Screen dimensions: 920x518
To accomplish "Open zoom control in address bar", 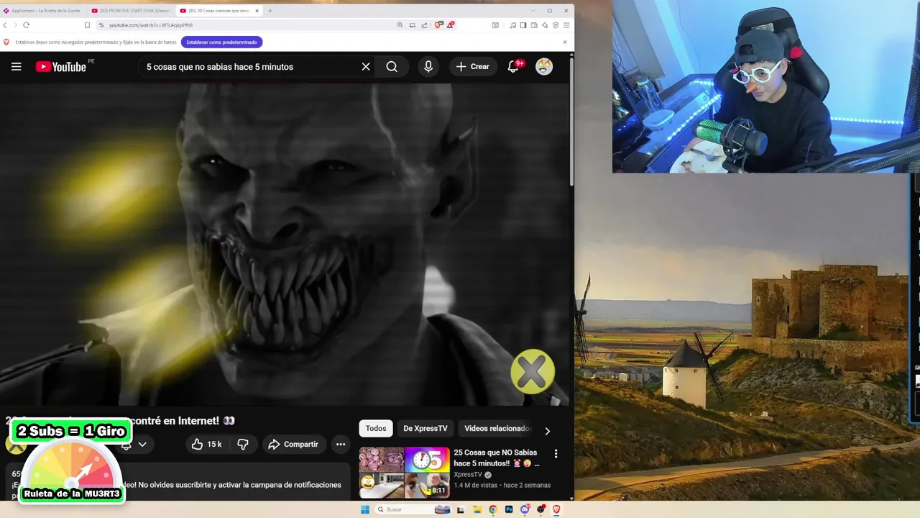I will (x=400, y=25).
